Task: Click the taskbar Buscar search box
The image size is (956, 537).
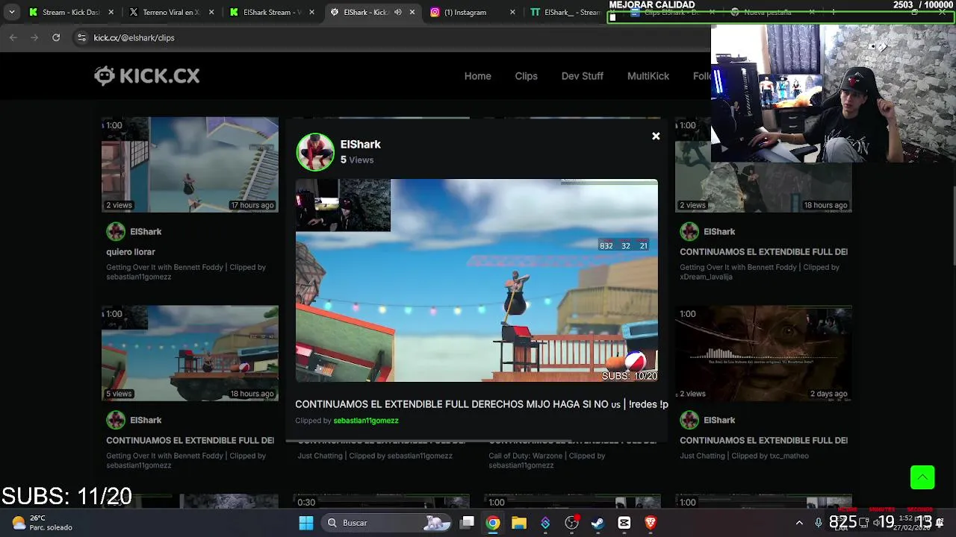Action: tap(385, 523)
